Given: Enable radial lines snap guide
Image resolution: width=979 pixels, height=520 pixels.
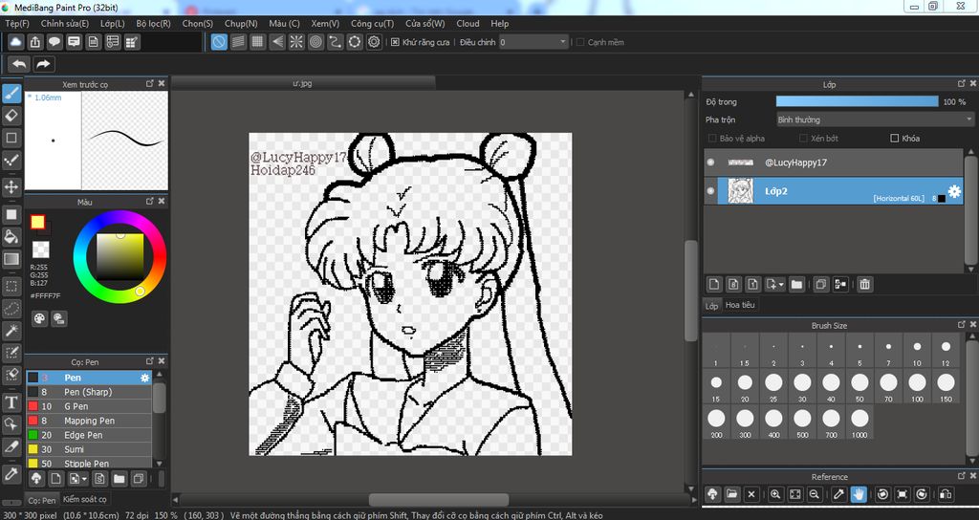Looking at the screenshot, I should coord(296,42).
